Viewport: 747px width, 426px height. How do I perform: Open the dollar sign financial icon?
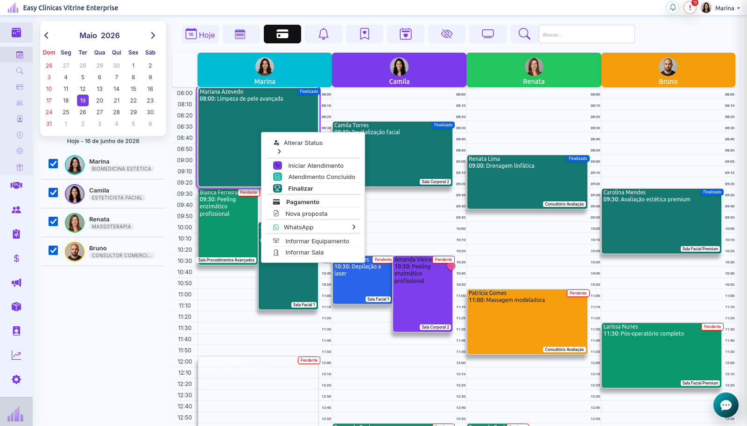coord(16,258)
